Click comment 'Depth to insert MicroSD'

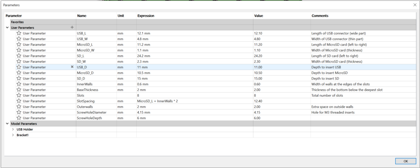click(329, 73)
